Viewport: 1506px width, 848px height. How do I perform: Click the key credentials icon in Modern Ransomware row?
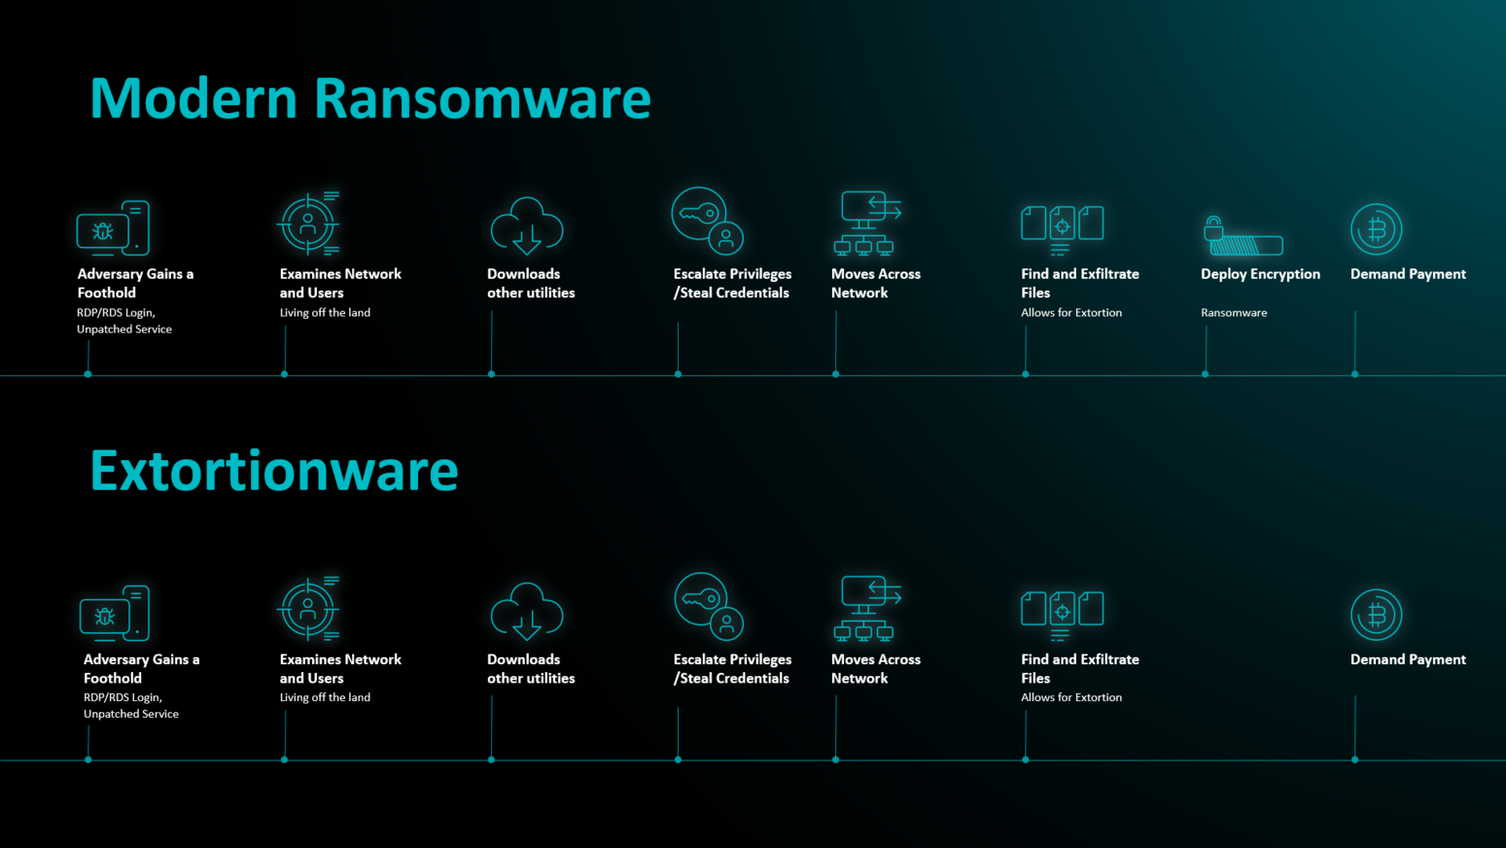click(x=708, y=221)
